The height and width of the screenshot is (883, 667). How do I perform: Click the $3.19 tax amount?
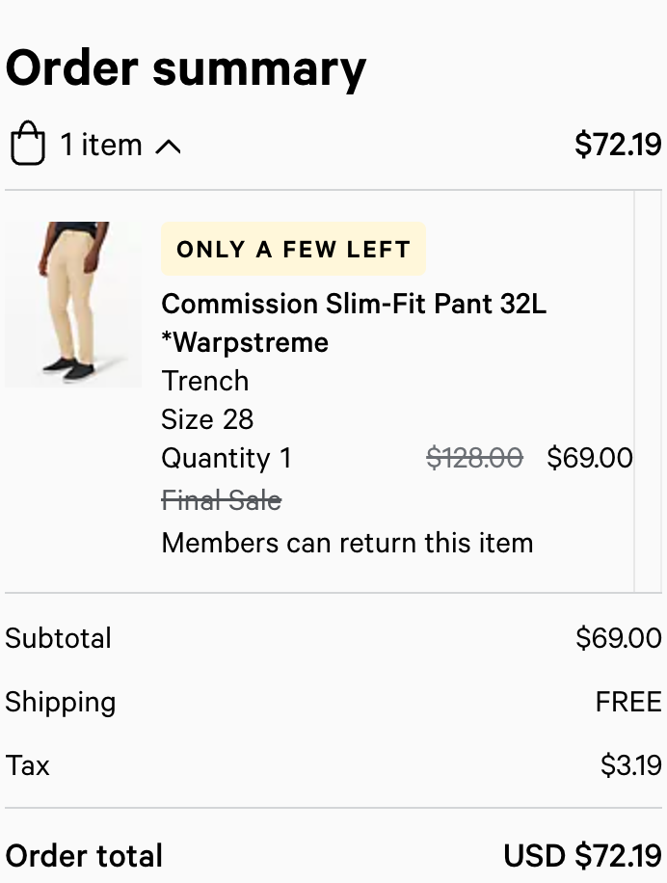tap(630, 765)
